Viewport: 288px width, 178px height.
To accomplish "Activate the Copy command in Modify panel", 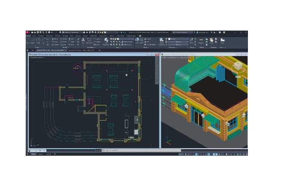I will [55, 42].
